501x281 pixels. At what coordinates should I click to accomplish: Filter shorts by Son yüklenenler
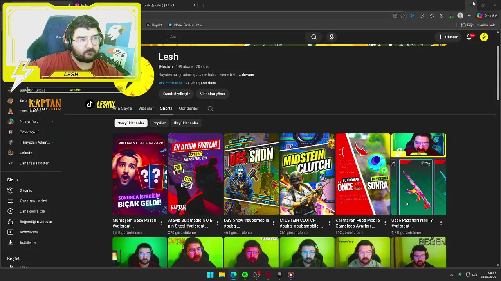[x=131, y=123]
